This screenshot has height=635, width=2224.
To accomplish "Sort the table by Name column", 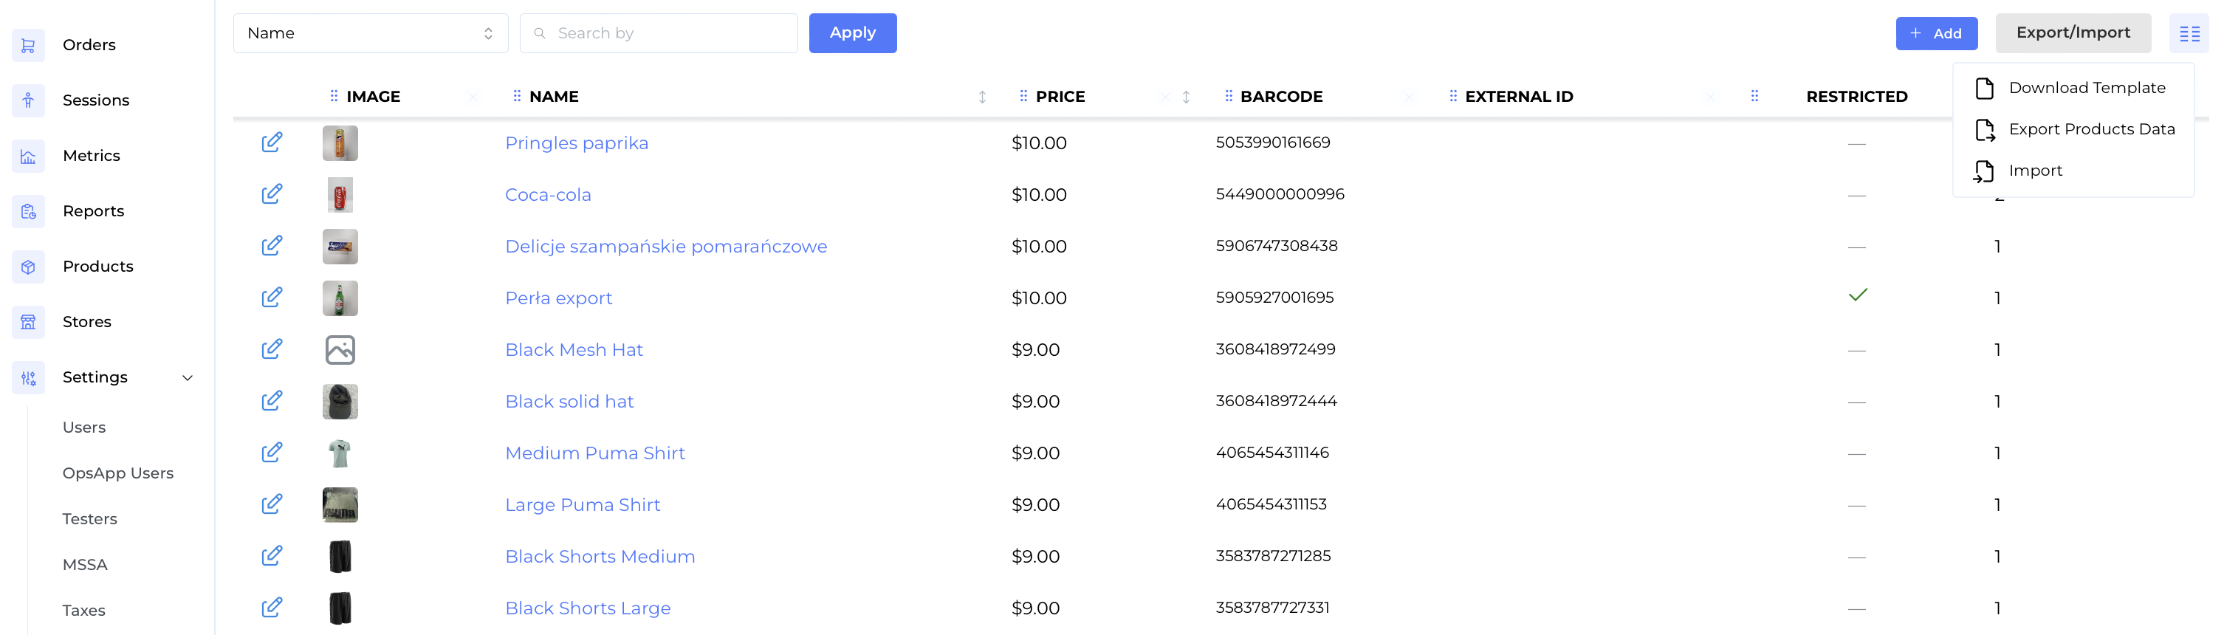I will click(x=981, y=97).
